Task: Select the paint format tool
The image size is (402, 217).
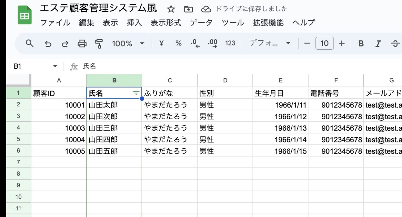Action: coord(98,43)
